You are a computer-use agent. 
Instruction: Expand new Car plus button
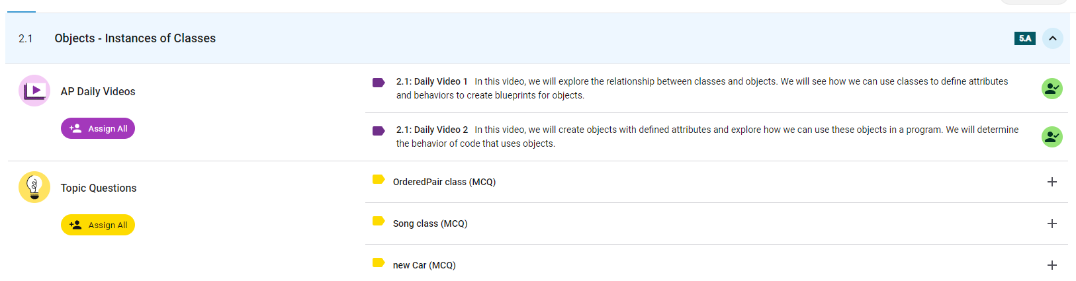[x=1052, y=265]
